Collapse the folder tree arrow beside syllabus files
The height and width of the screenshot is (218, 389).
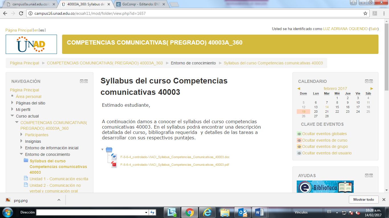(x=102, y=150)
